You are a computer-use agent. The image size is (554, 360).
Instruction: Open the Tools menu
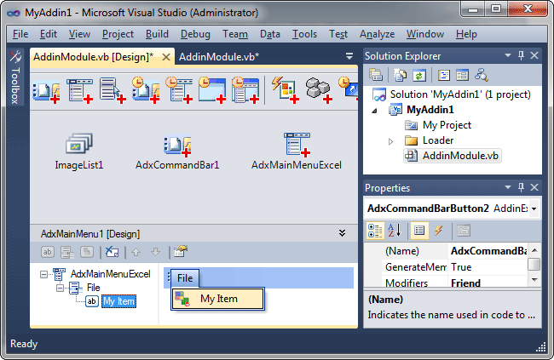coord(304,34)
